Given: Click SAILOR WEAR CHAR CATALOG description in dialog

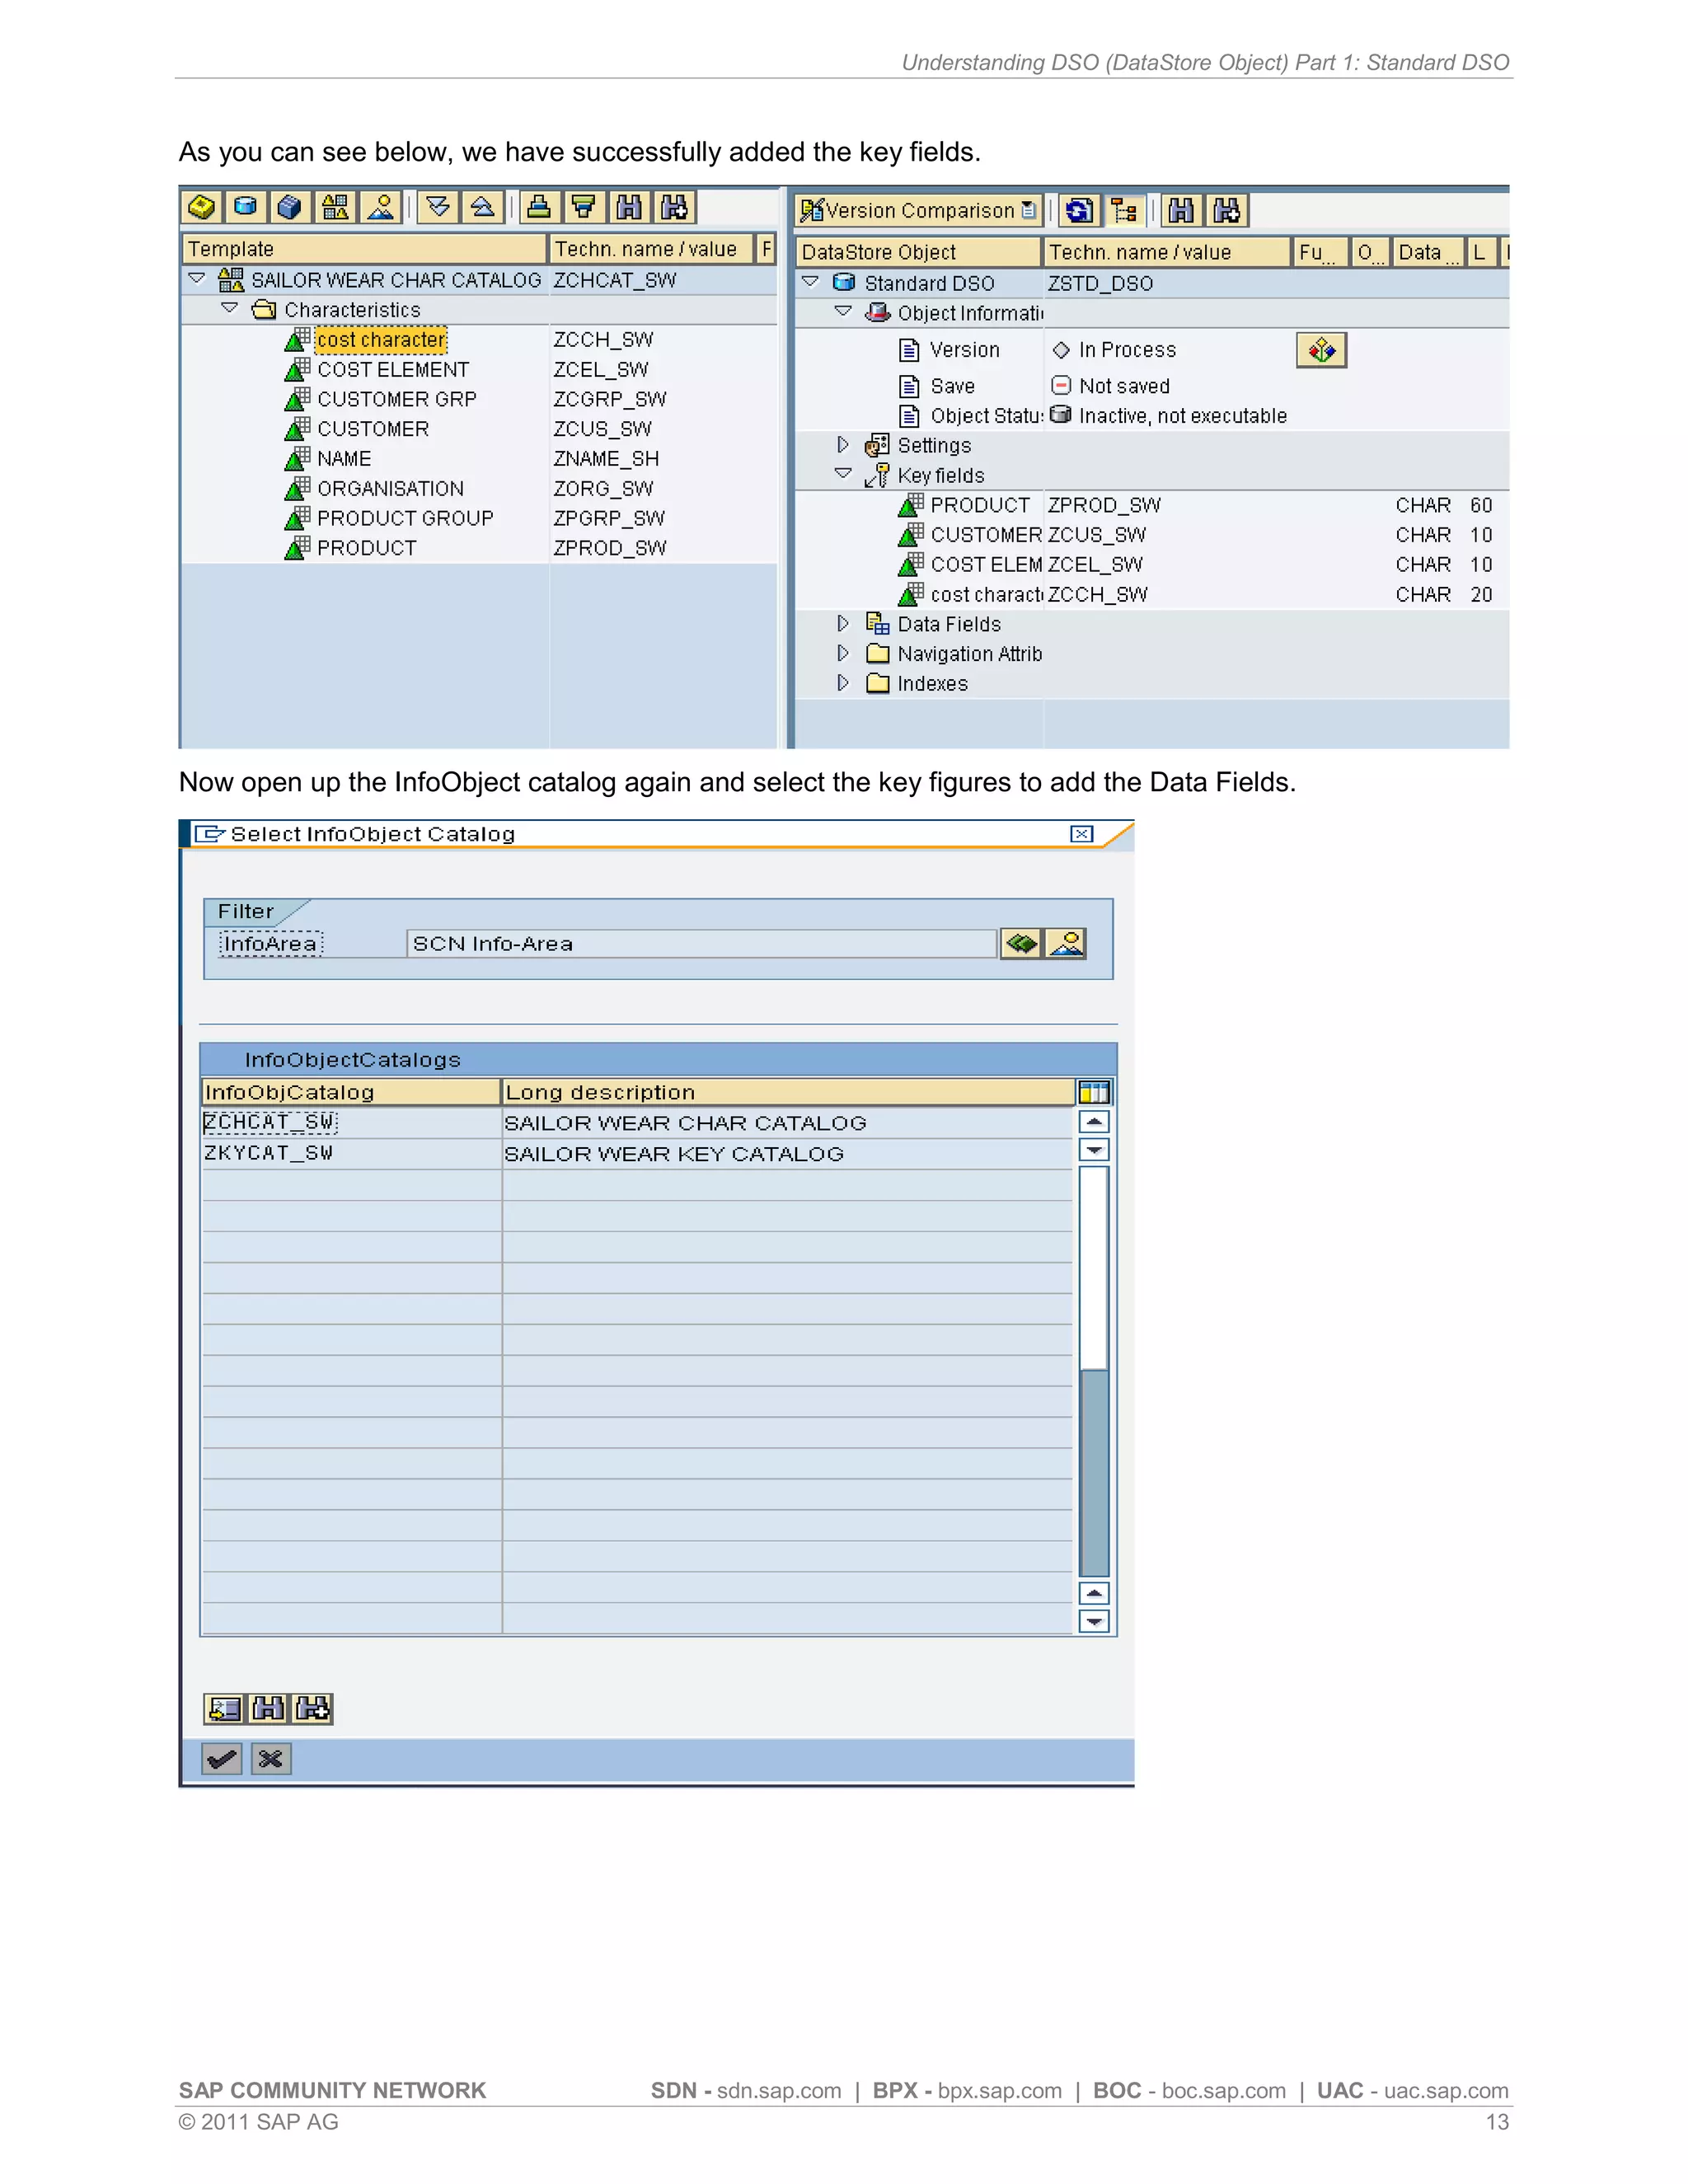Looking at the screenshot, I should click(685, 1123).
